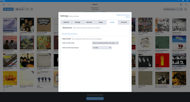Open Let It Be... Naked album cover
Viewport: 190px width, 102px height.
click(179, 60)
